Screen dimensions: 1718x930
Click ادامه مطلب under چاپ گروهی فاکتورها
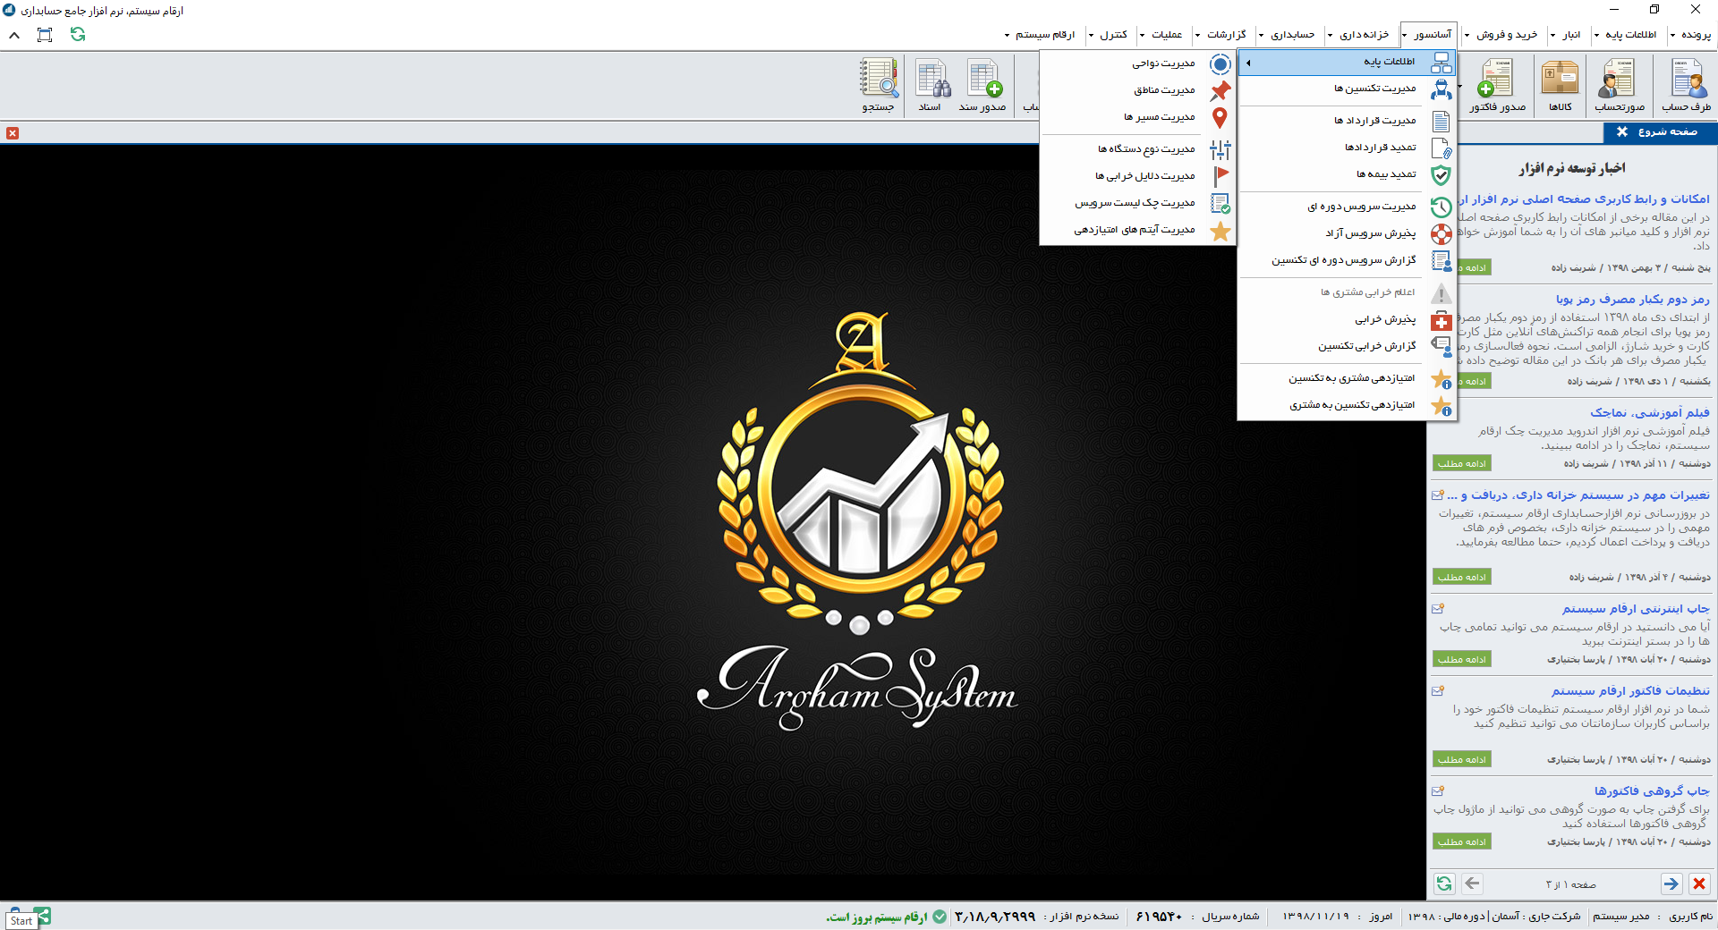click(x=1462, y=841)
